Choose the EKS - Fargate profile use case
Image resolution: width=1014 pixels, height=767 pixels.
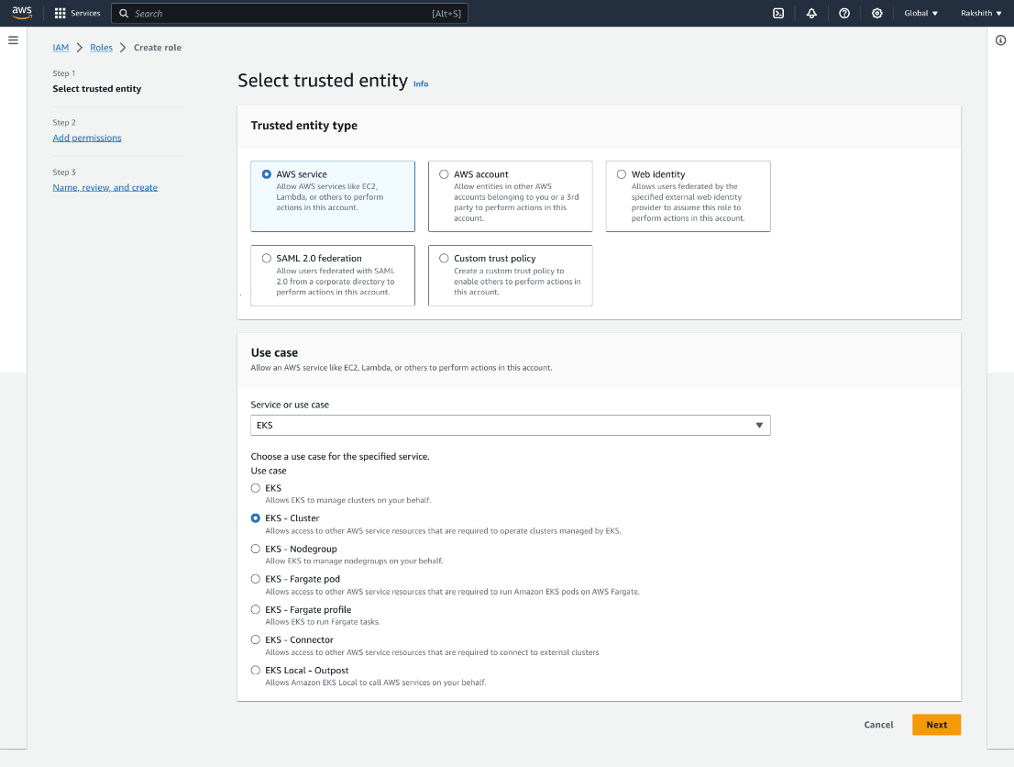[x=256, y=609]
